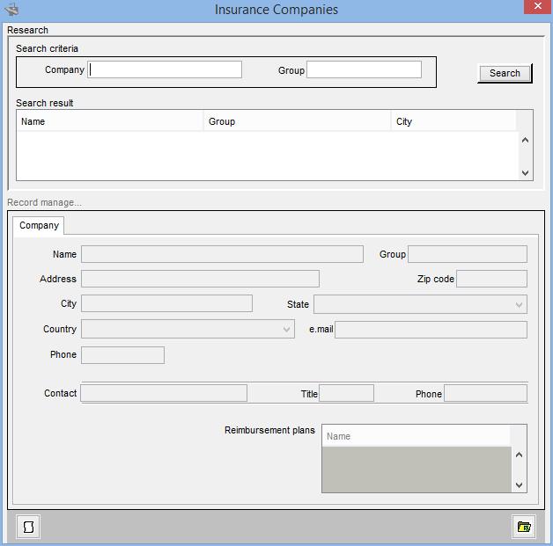Click the Group column header in results
The height and width of the screenshot is (546, 553).
297,121
